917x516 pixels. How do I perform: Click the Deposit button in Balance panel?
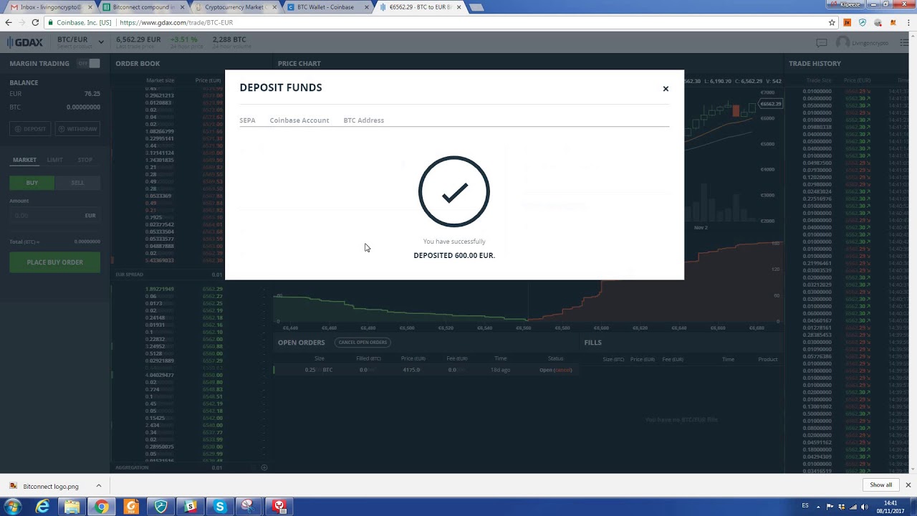[31, 129]
